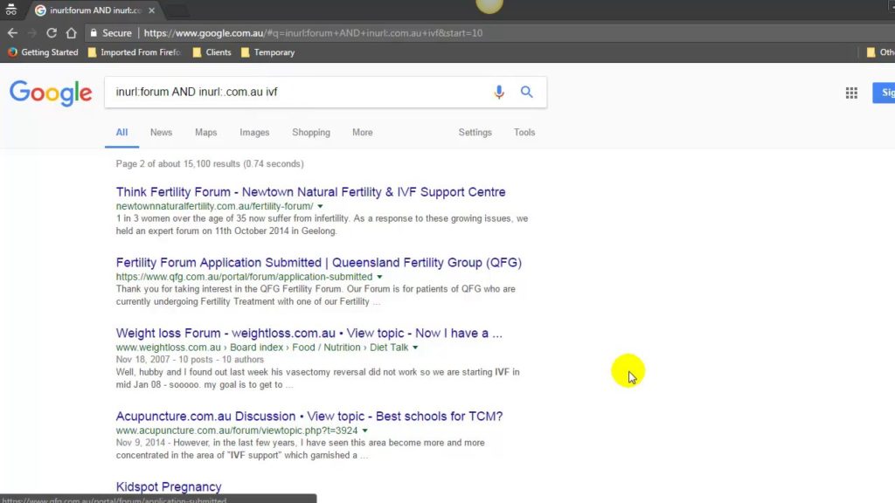Open the Settings menu
Viewport: 895px width, 503px height.
475,133
